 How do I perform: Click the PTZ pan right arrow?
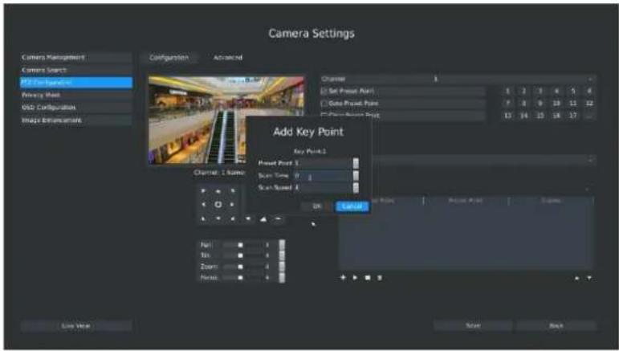[x=232, y=205]
